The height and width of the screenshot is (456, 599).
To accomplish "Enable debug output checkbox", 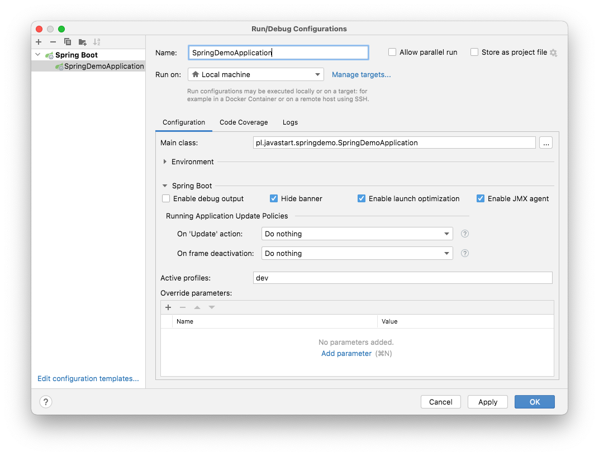I will 166,198.
